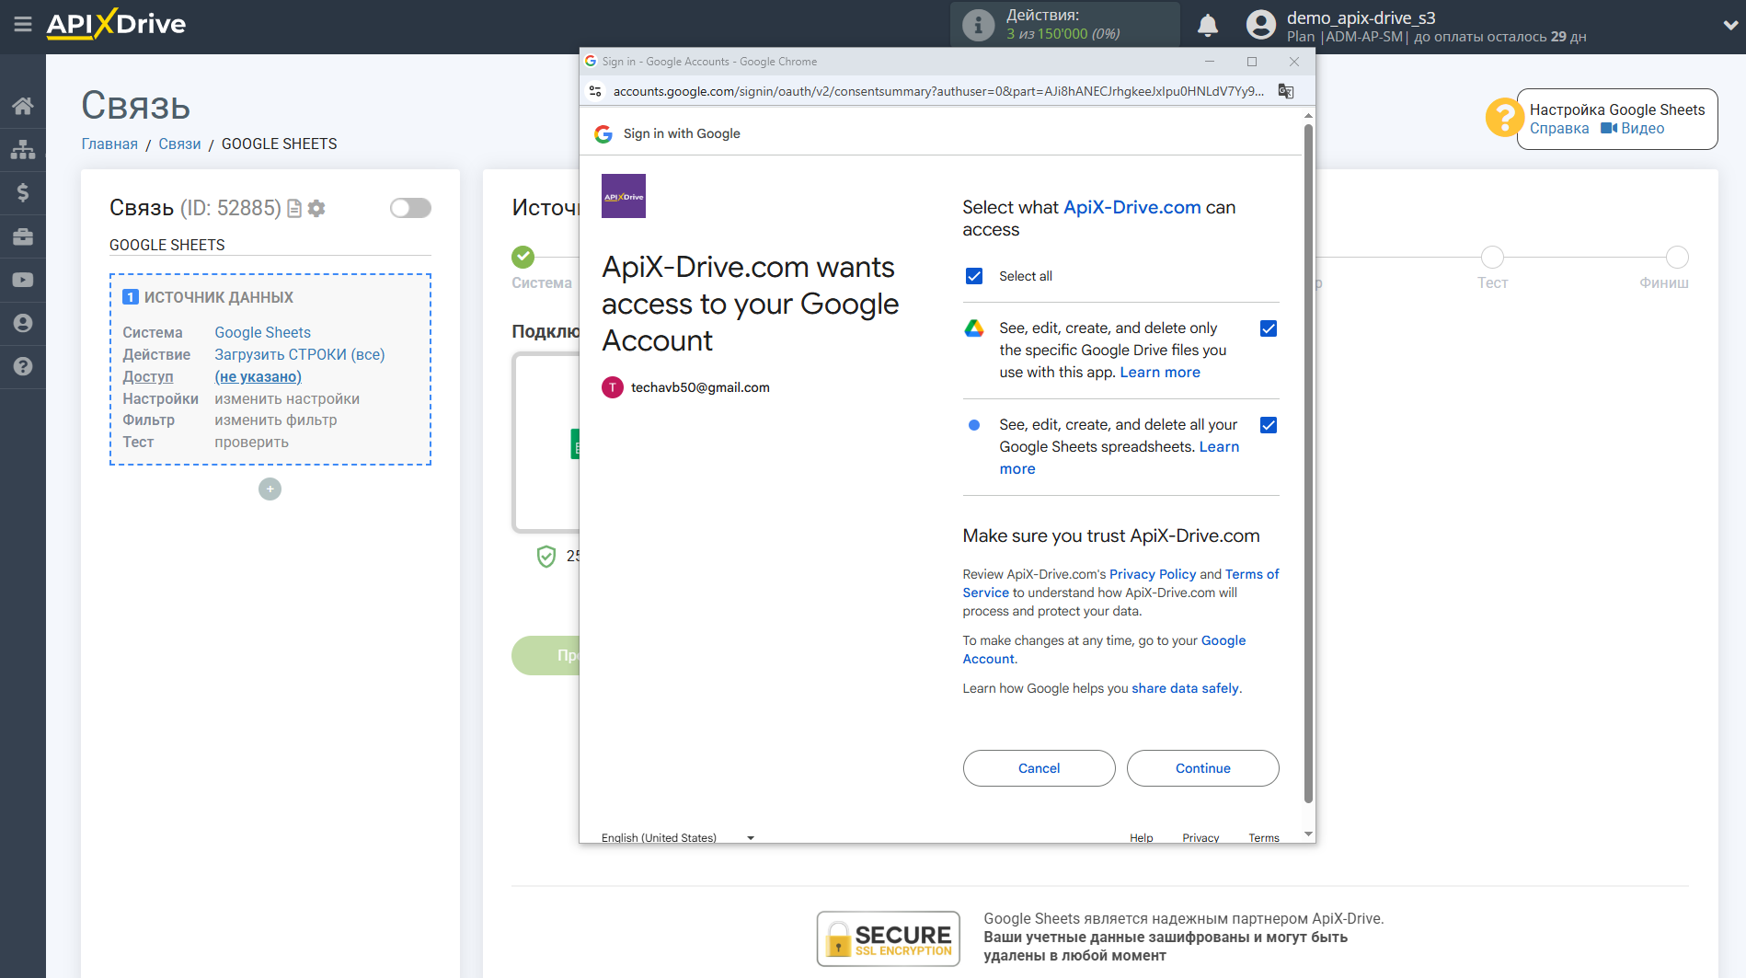Image resolution: width=1746 pixels, height=978 pixels.
Task: Uncheck the Select all checkbox
Action: point(973,275)
